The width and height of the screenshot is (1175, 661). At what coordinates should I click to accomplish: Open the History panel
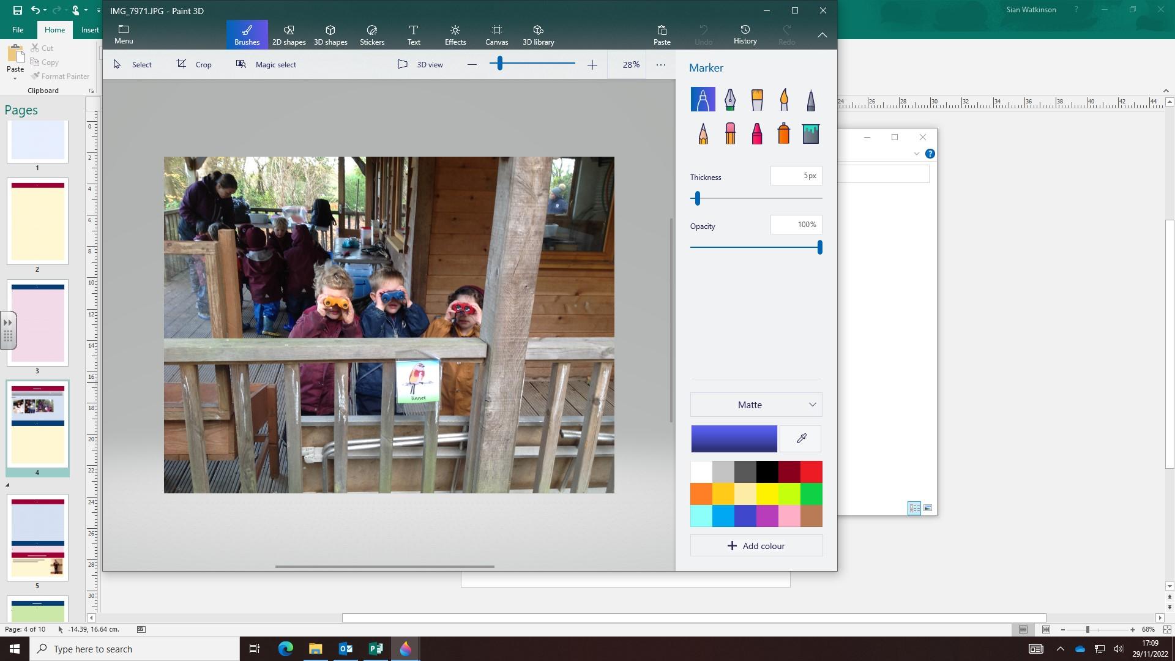(x=745, y=35)
